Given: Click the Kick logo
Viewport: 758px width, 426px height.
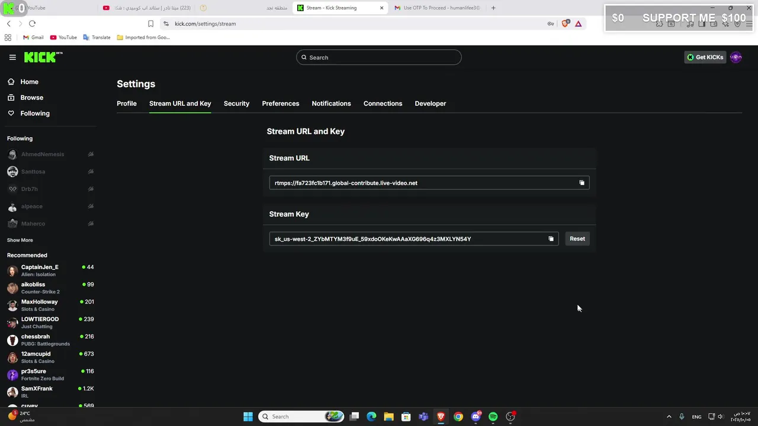Looking at the screenshot, I should [x=43, y=57].
